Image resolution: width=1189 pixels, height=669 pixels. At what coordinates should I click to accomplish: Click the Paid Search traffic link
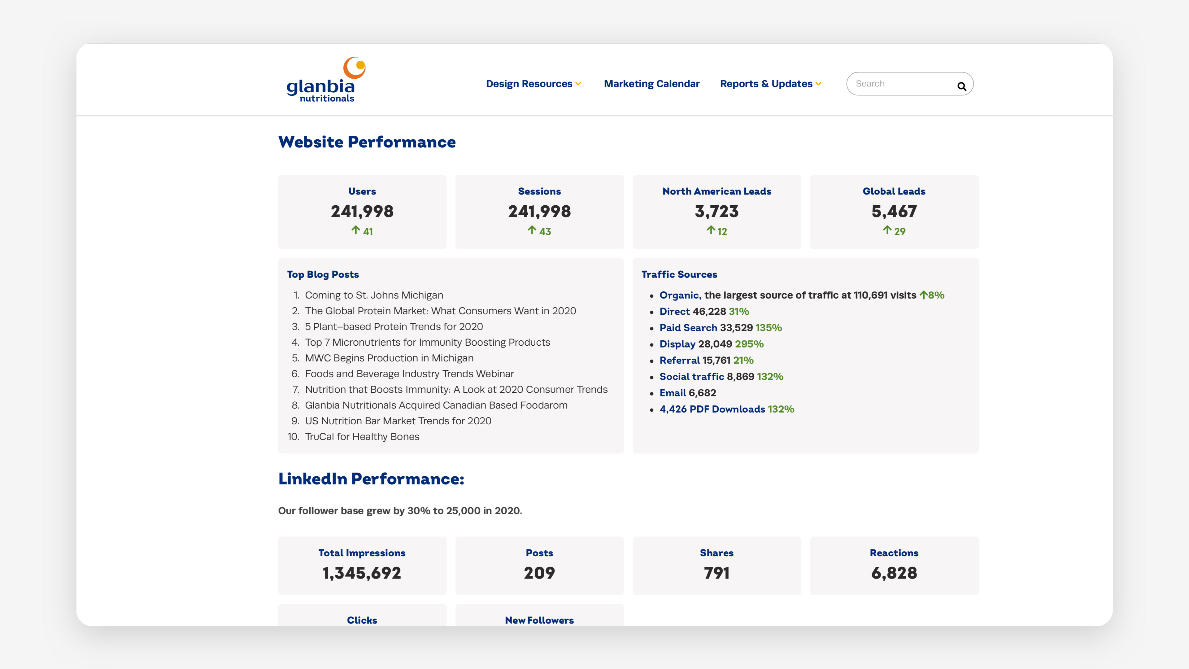(x=688, y=328)
